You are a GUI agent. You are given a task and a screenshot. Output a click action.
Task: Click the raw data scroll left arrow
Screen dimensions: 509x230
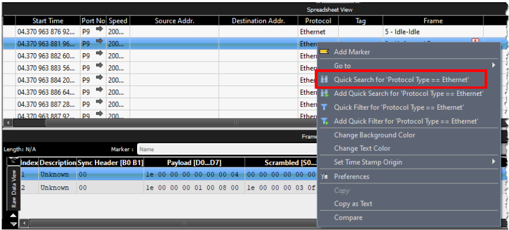(x=24, y=223)
